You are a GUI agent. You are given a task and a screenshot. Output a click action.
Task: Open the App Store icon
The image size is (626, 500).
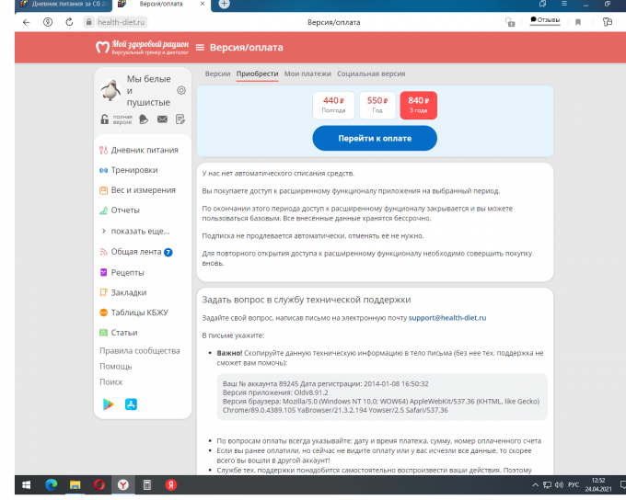pyautogui.click(x=132, y=403)
